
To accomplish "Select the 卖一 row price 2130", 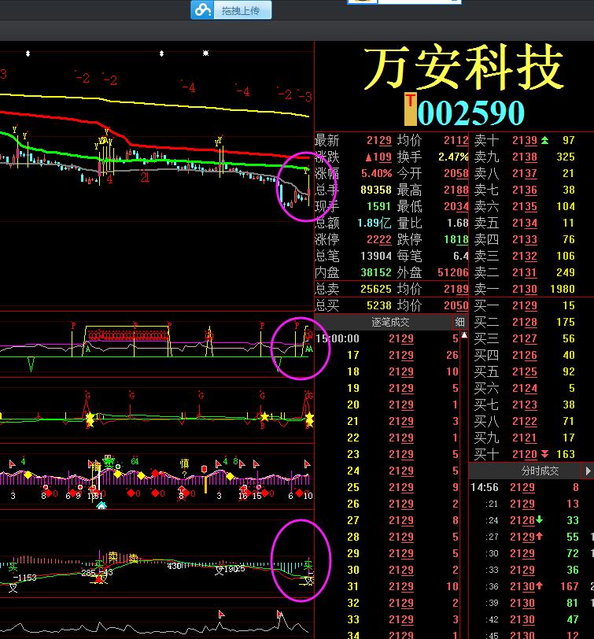I will pyautogui.click(x=524, y=289).
